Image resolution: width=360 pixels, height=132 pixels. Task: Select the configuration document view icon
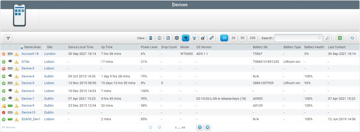(168, 38)
